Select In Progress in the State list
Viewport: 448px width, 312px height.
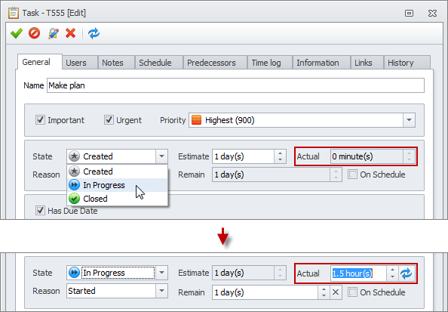117,185
